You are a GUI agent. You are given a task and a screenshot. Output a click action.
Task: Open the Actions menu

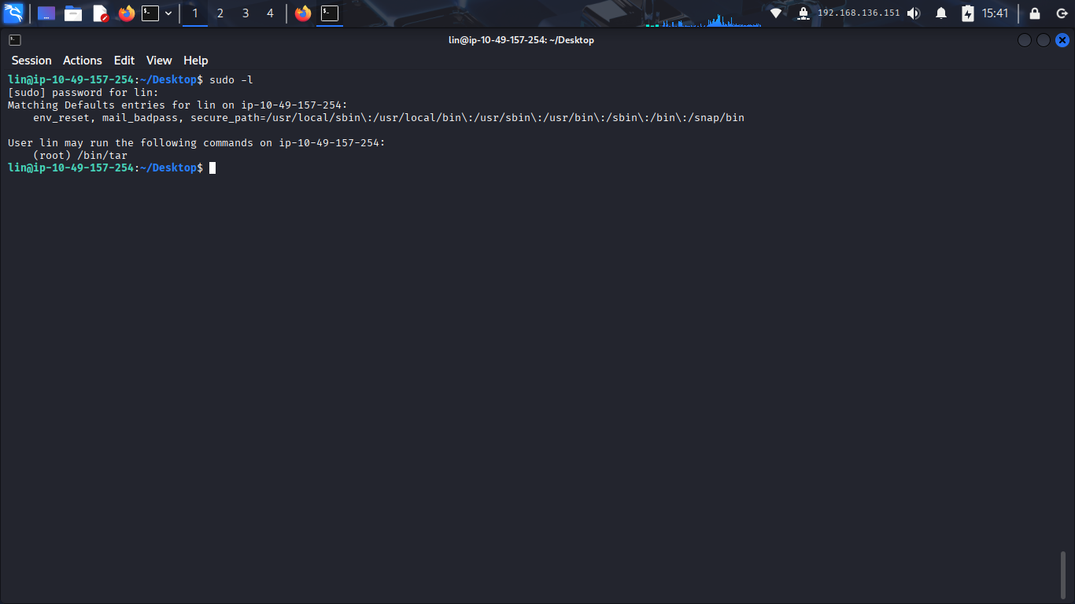tap(83, 61)
